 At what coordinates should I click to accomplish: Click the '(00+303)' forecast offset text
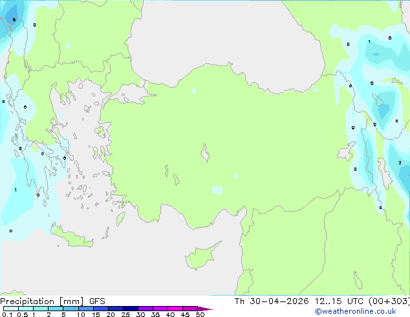(389, 301)
